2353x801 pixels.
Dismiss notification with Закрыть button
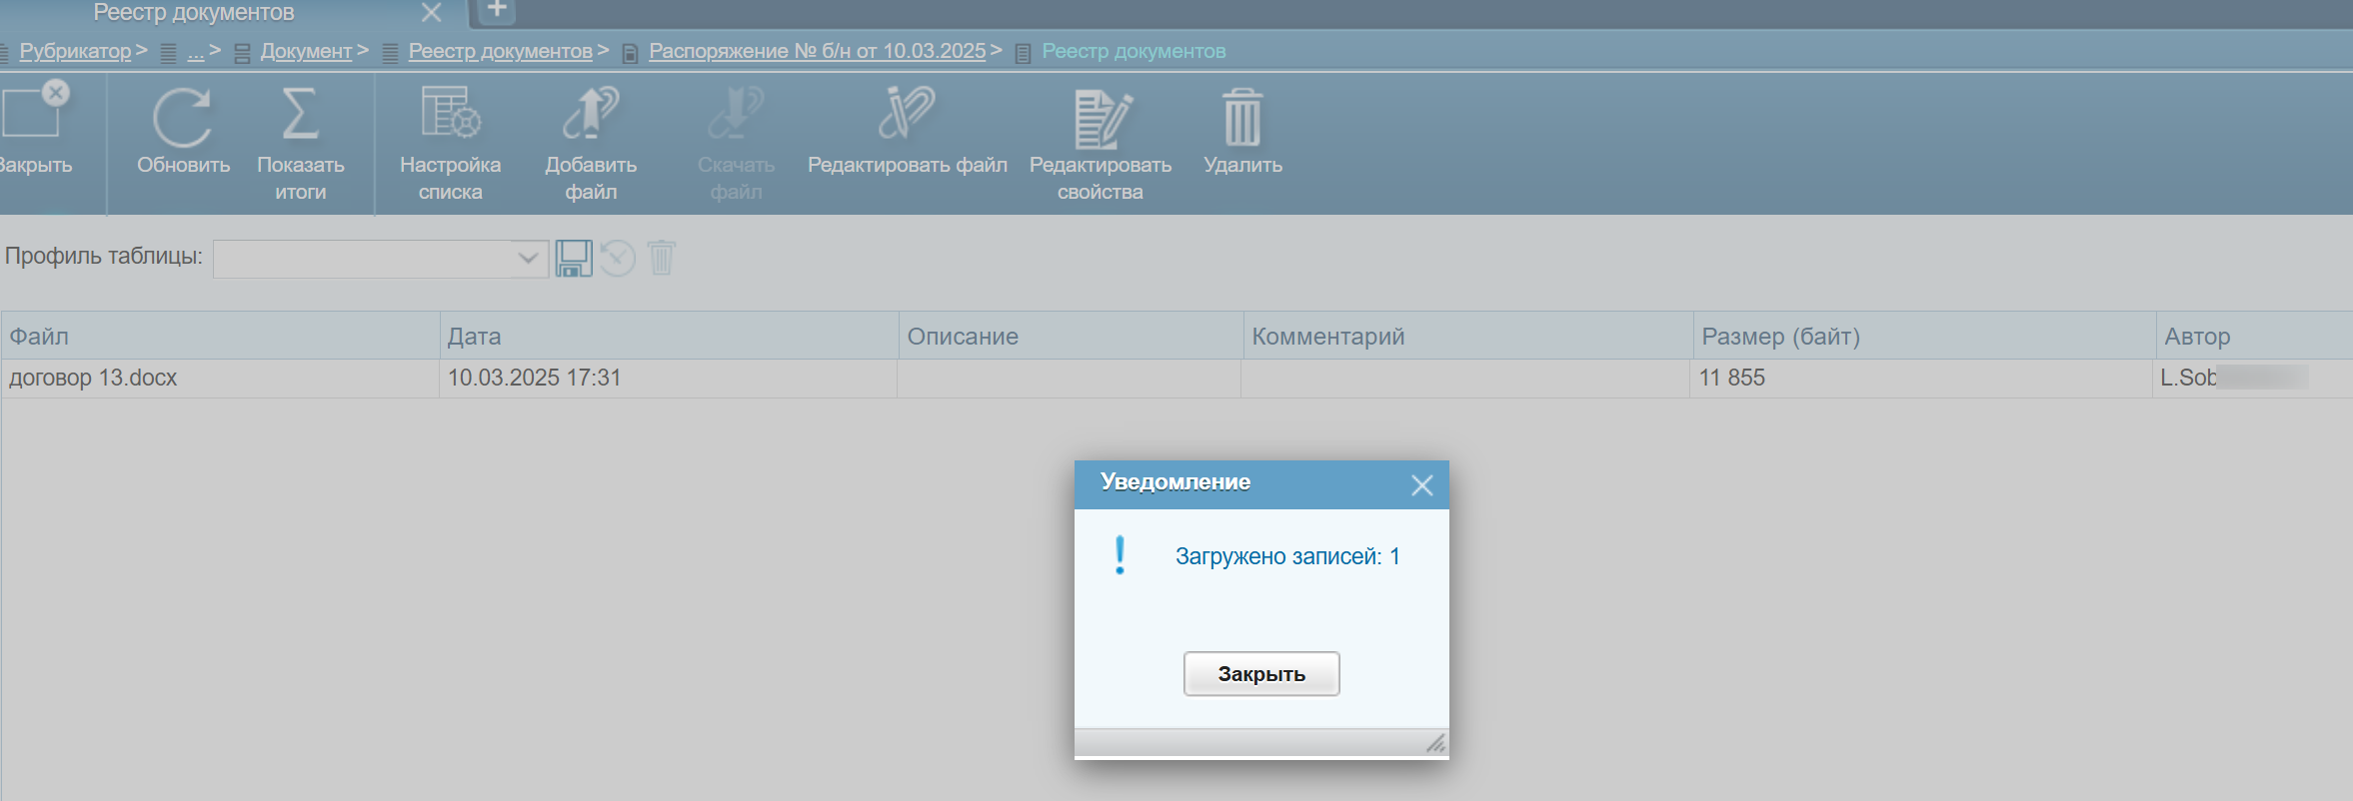coord(1261,674)
